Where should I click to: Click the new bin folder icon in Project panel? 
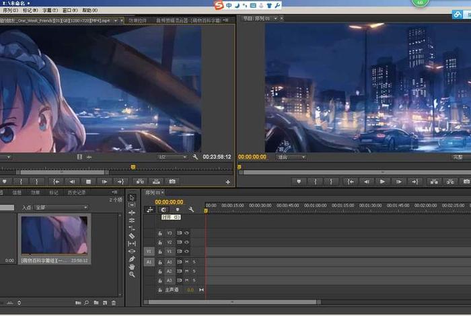(x=96, y=303)
